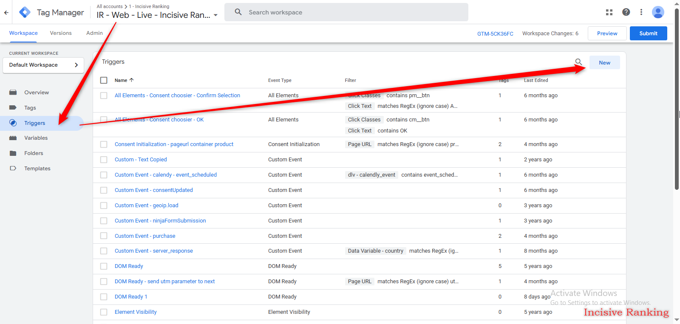This screenshot has width=680, height=324.
Task: Click the "dlv - calendly_event" filter chip
Action: click(371, 175)
